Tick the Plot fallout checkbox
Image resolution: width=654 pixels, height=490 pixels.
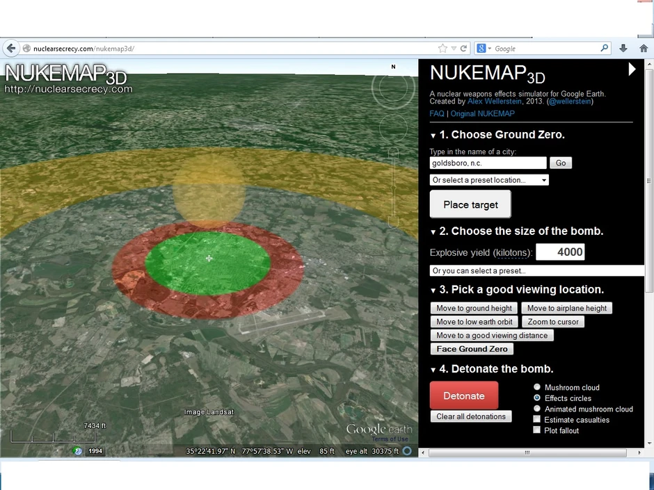click(x=537, y=430)
